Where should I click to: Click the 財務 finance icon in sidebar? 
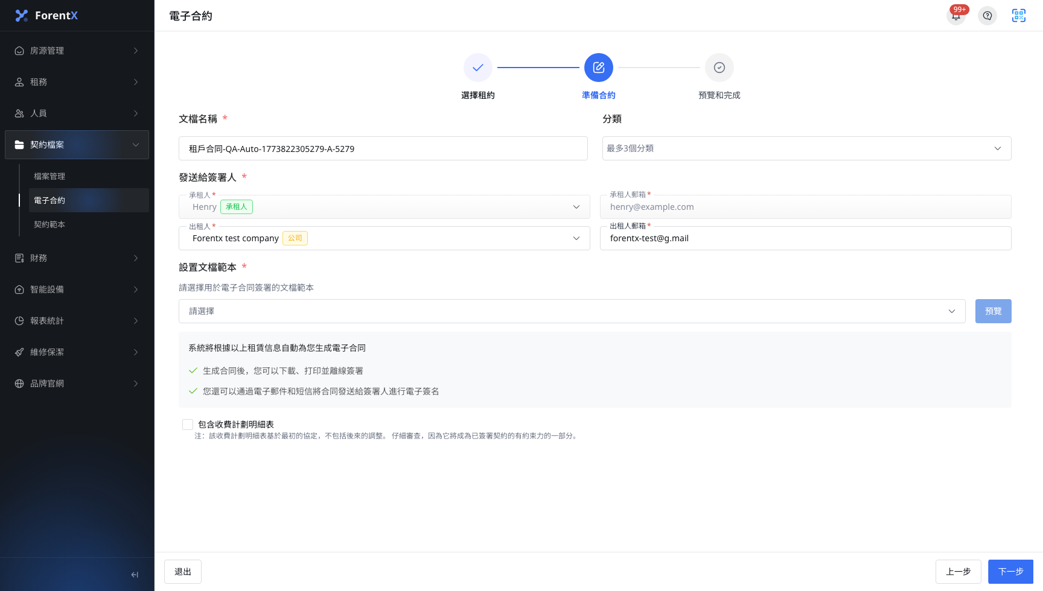pos(19,258)
